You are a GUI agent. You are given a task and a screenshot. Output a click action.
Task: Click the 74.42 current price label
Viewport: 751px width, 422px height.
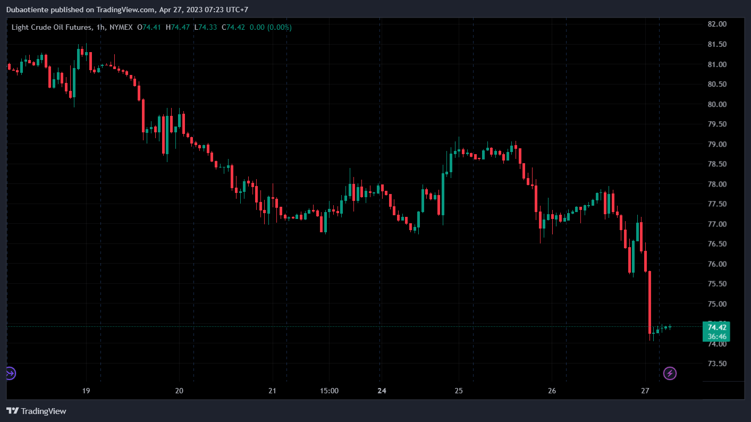(717, 327)
